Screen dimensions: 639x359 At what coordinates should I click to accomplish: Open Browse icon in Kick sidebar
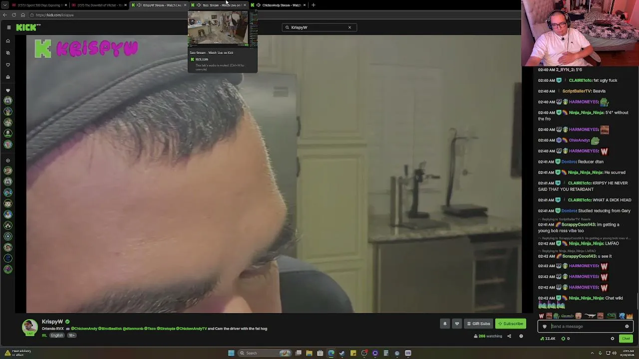[8, 53]
